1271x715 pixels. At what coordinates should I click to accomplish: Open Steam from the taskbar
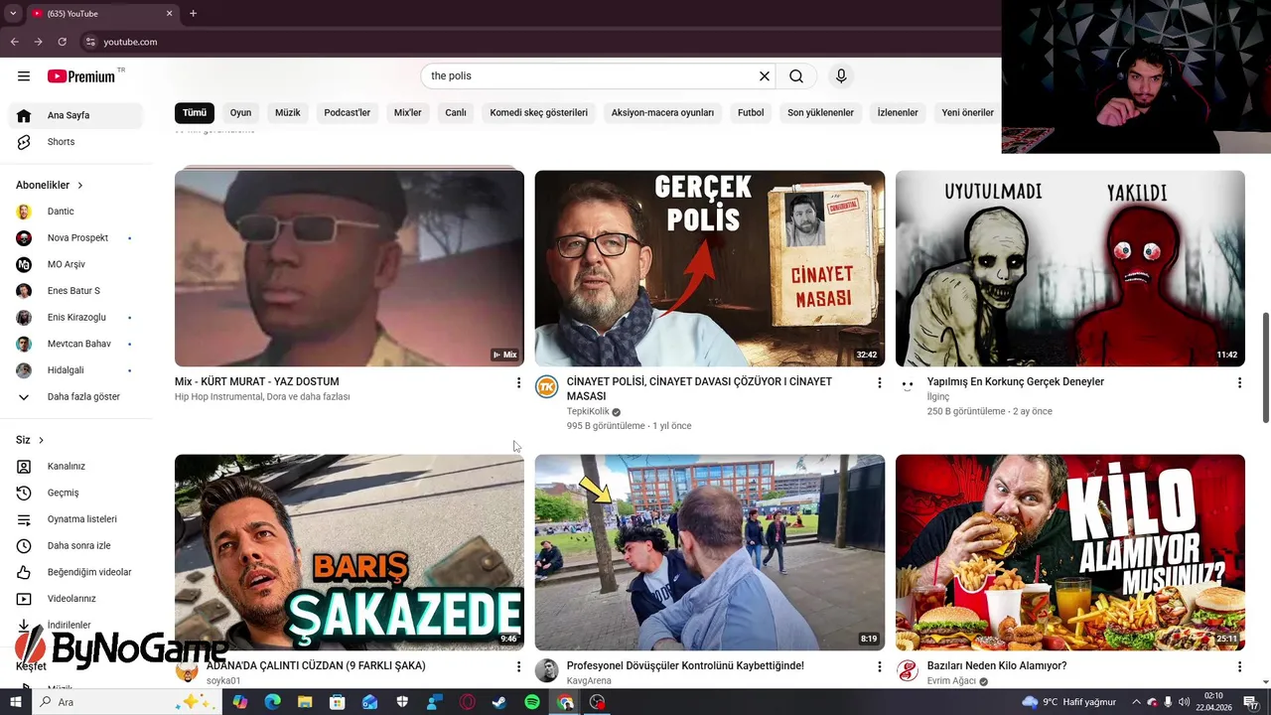coord(499,702)
